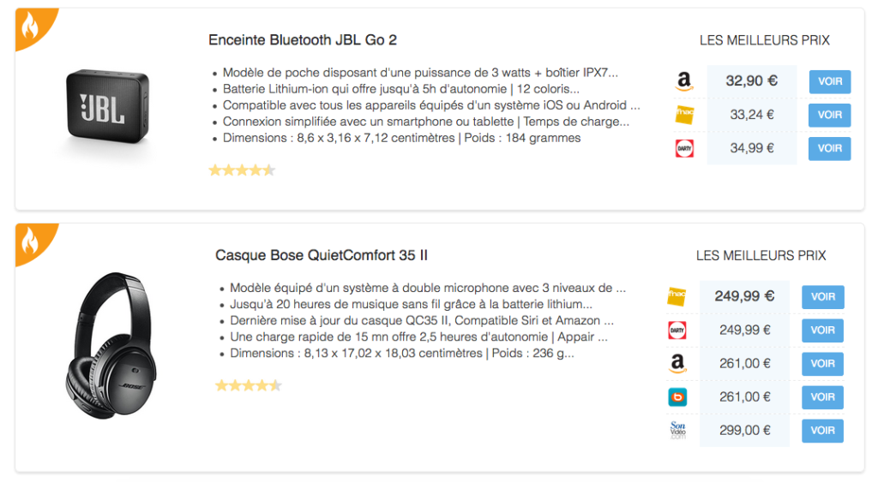Click the Fnac logo beside 33,24 €
The height and width of the screenshot is (482, 878).
[684, 115]
